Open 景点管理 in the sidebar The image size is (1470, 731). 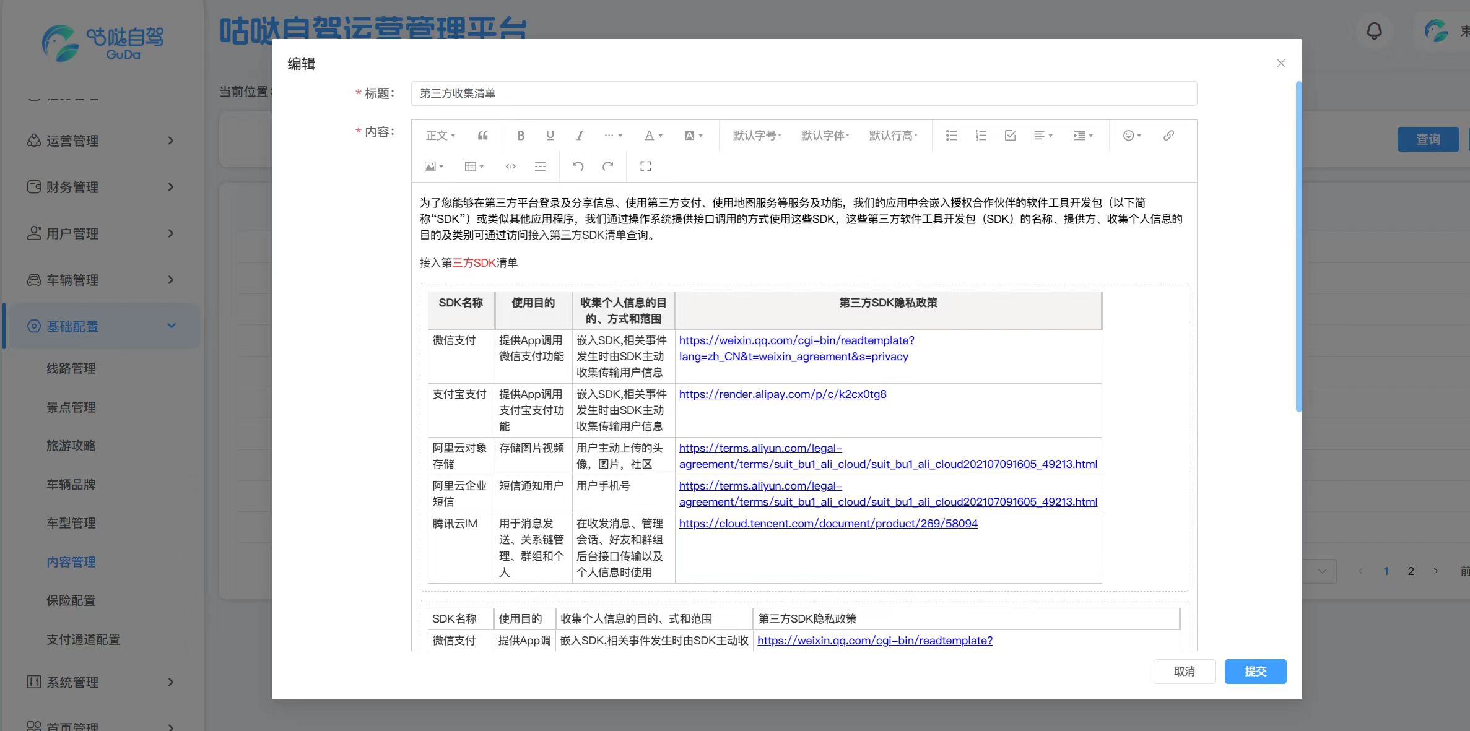71,407
